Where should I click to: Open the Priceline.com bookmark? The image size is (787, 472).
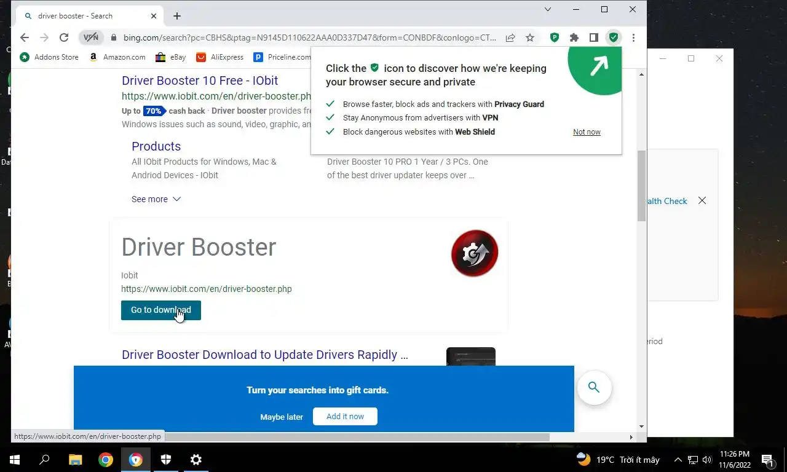click(x=282, y=57)
